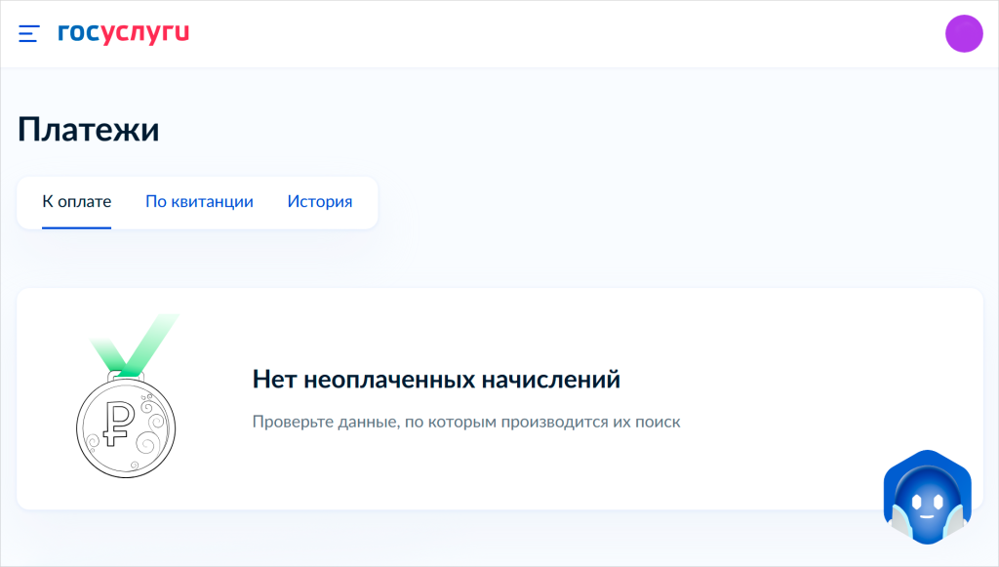Click the Нет неоплаченных начислений heading

[x=436, y=380]
